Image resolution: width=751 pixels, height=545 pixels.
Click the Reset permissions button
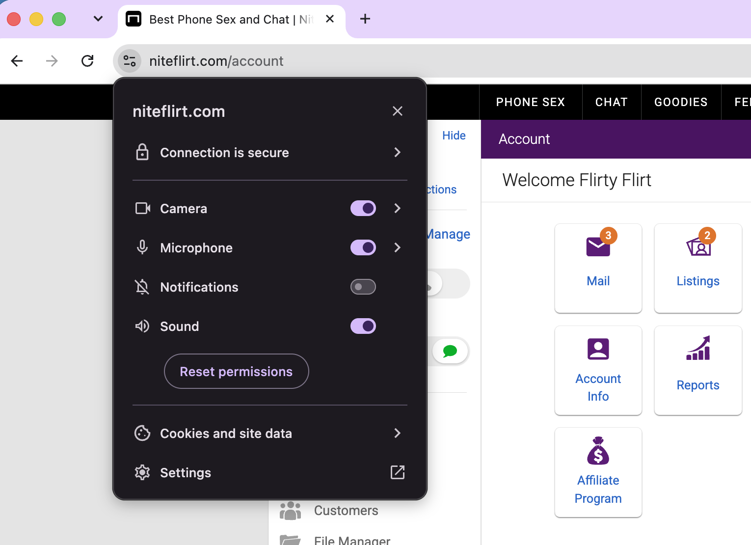click(237, 371)
